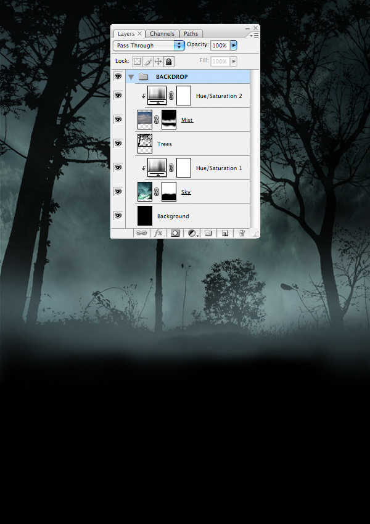Viewport: 370px width, 524px height.
Task: Switch to the Channels tab
Action: pos(162,34)
